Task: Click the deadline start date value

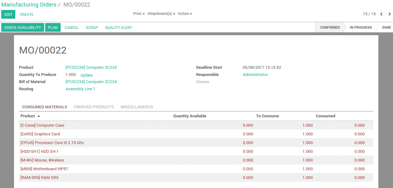Action: click(x=262, y=67)
